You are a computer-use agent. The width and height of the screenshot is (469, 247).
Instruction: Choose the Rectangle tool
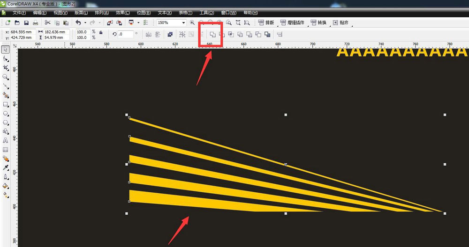point(6,104)
